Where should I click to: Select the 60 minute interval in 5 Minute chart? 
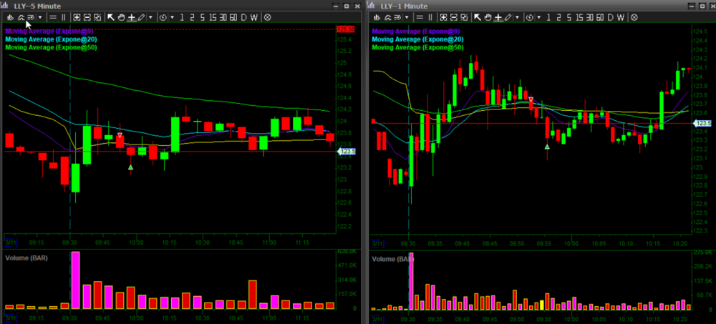click(x=233, y=16)
